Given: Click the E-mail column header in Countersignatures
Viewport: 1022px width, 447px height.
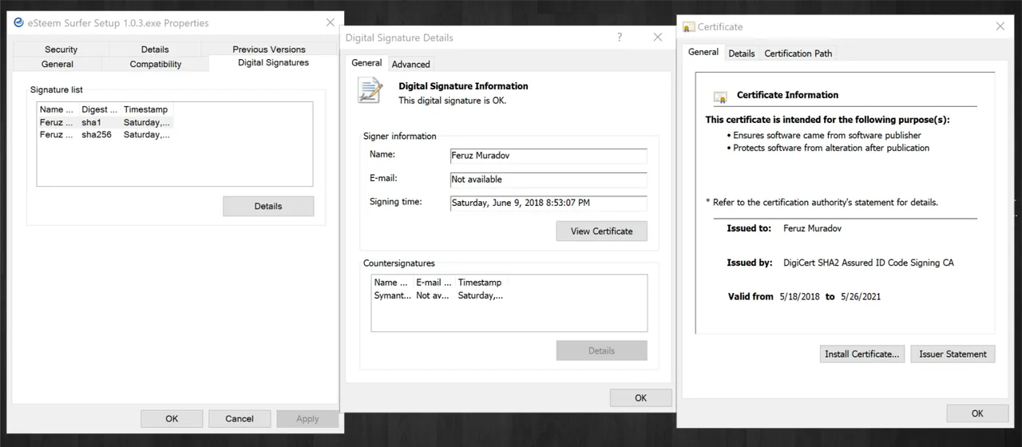Looking at the screenshot, I should (434, 282).
